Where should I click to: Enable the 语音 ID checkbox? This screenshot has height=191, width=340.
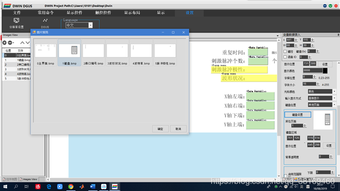pos(285,57)
